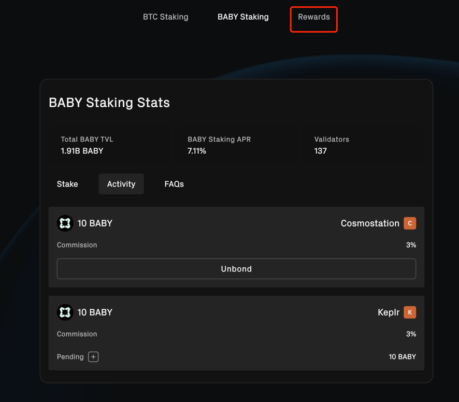Switch to the BTC Staking tab

point(165,17)
